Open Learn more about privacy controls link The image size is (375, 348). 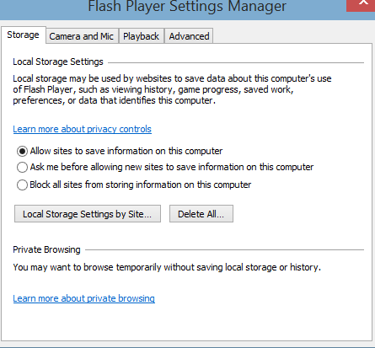tap(82, 129)
